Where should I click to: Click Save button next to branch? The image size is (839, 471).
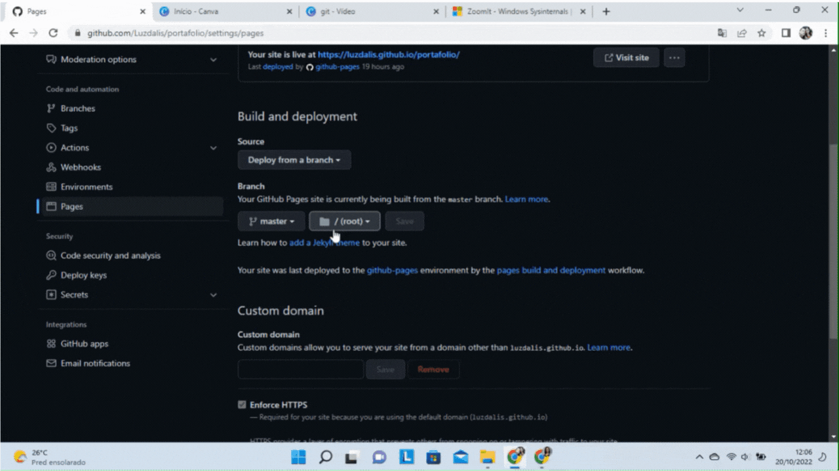404,221
